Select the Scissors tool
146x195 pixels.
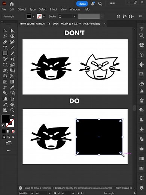click(x=12, y=59)
